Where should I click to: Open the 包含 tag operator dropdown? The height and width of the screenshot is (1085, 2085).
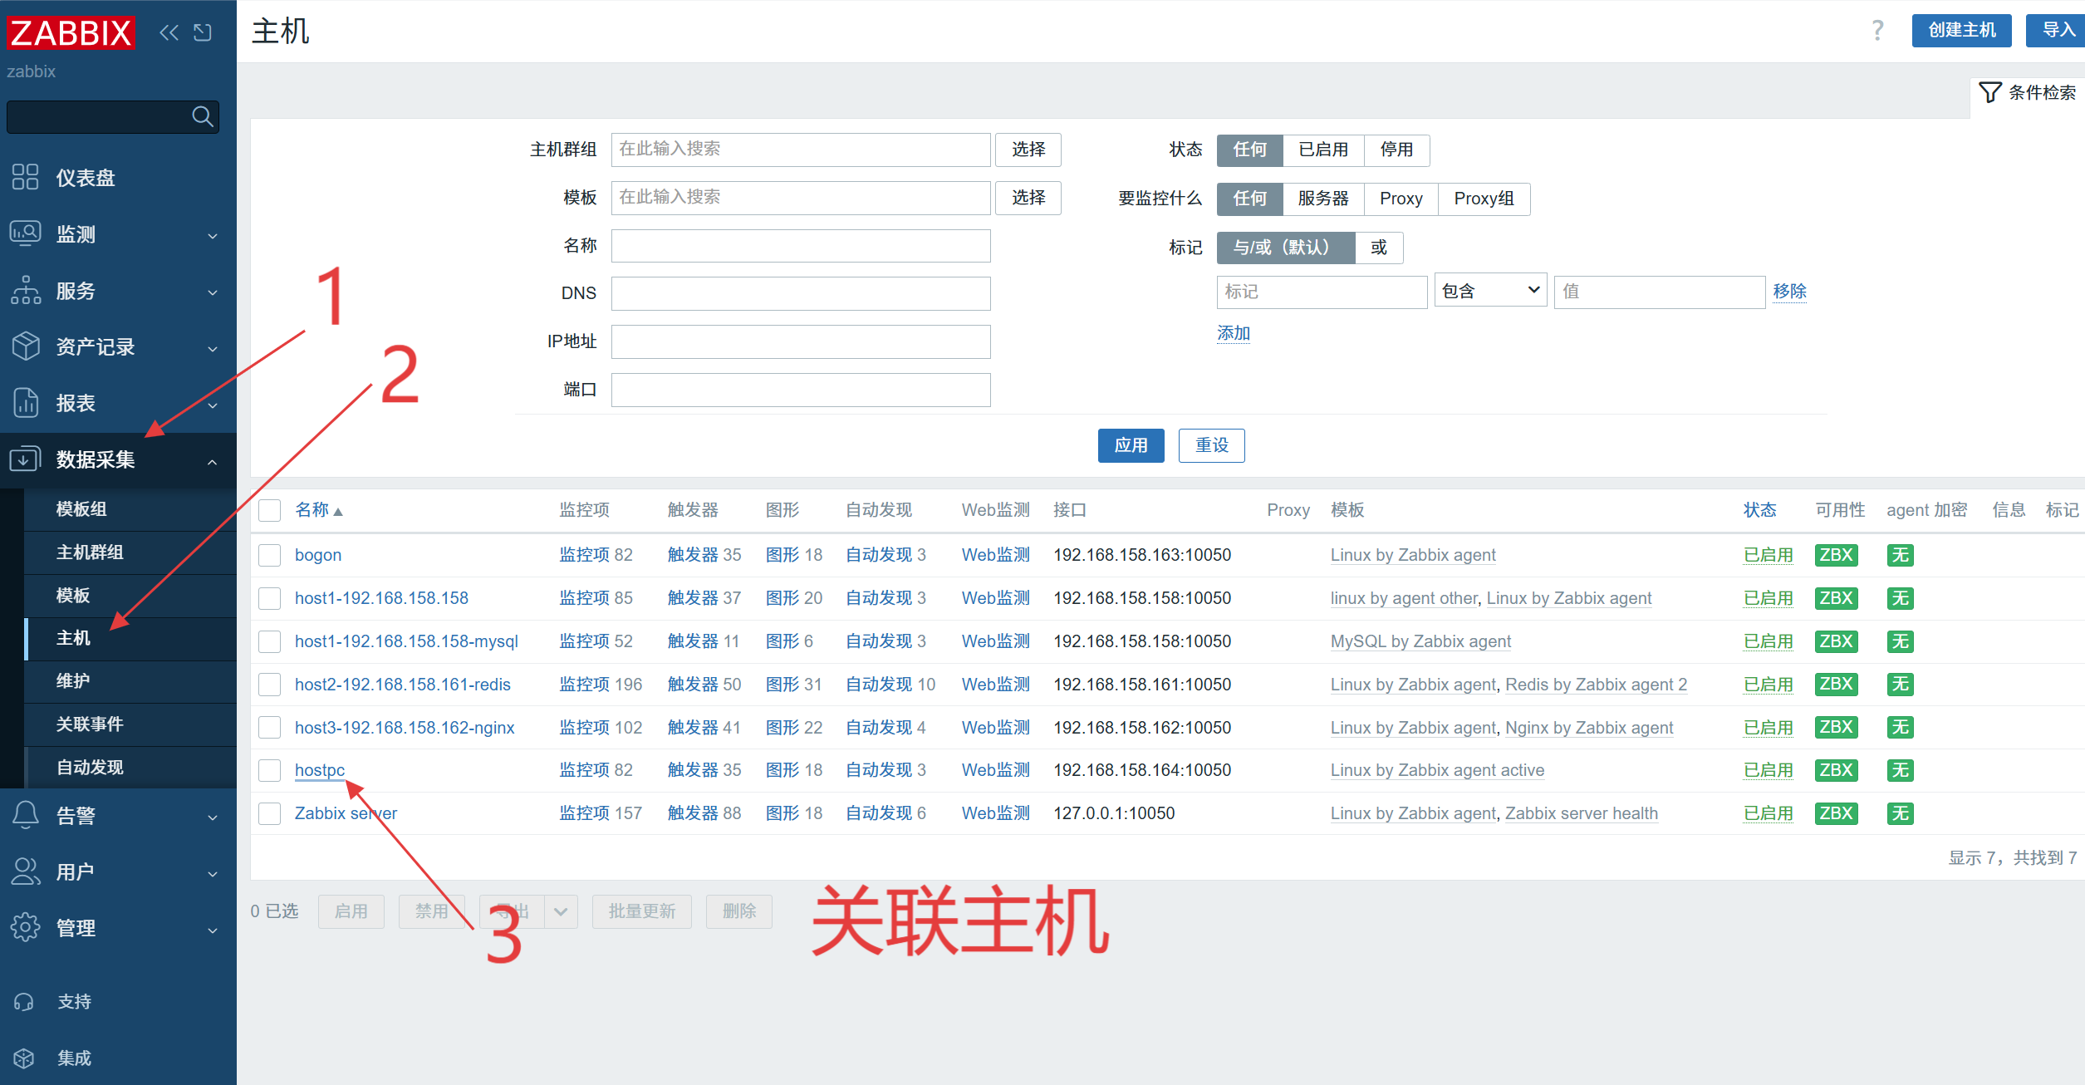coord(1490,291)
